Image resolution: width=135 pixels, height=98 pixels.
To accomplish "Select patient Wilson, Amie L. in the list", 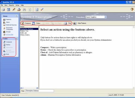I will click(25, 35).
